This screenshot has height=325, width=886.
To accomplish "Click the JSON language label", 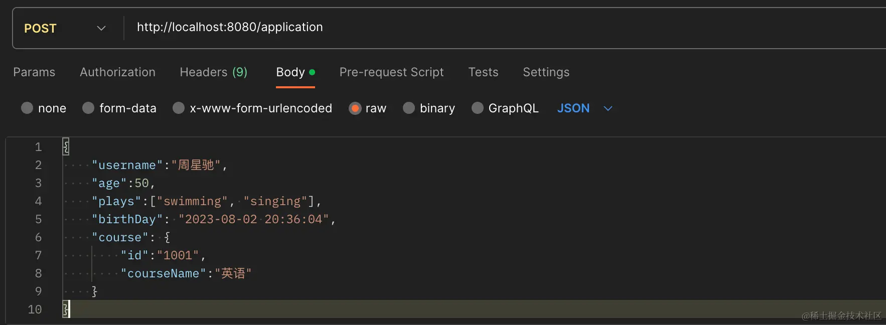I will tap(573, 108).
